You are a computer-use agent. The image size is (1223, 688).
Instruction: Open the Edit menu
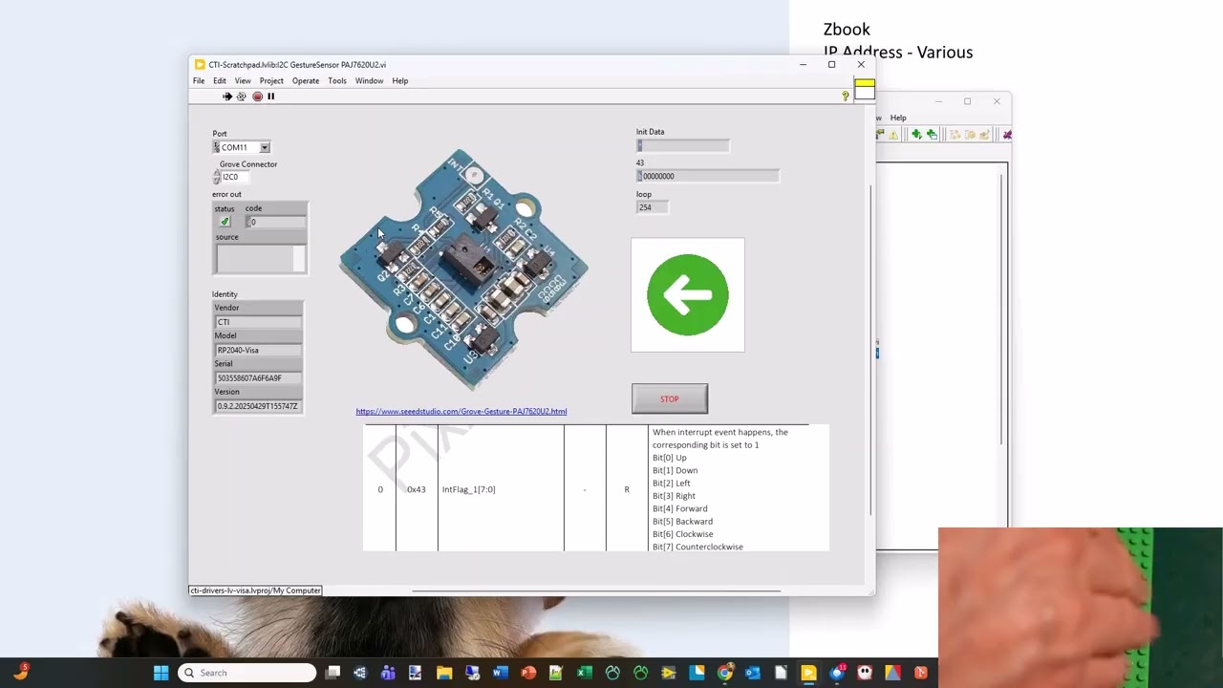[x=220, y=81]
